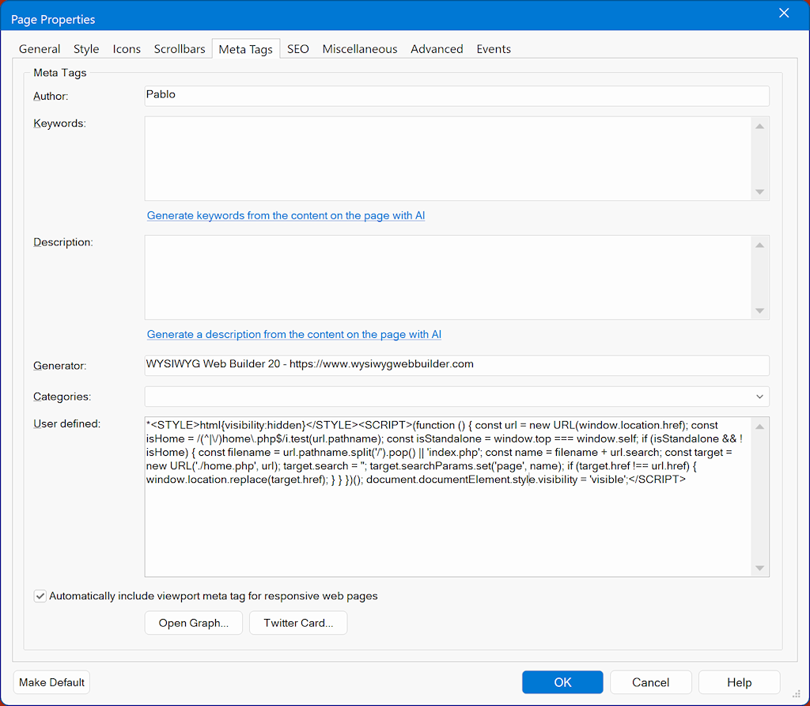Screen dimensions: 810x706
Task: Confirm changes with the OK button
Action: pyautogui.click(x=562, y=682)
